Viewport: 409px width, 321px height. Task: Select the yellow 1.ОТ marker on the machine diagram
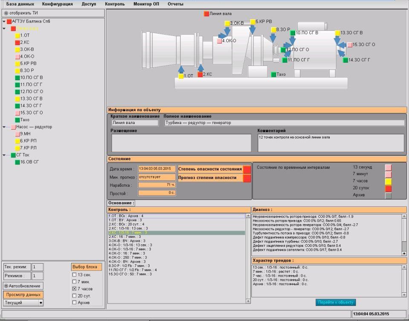click(x=181, y=76)
